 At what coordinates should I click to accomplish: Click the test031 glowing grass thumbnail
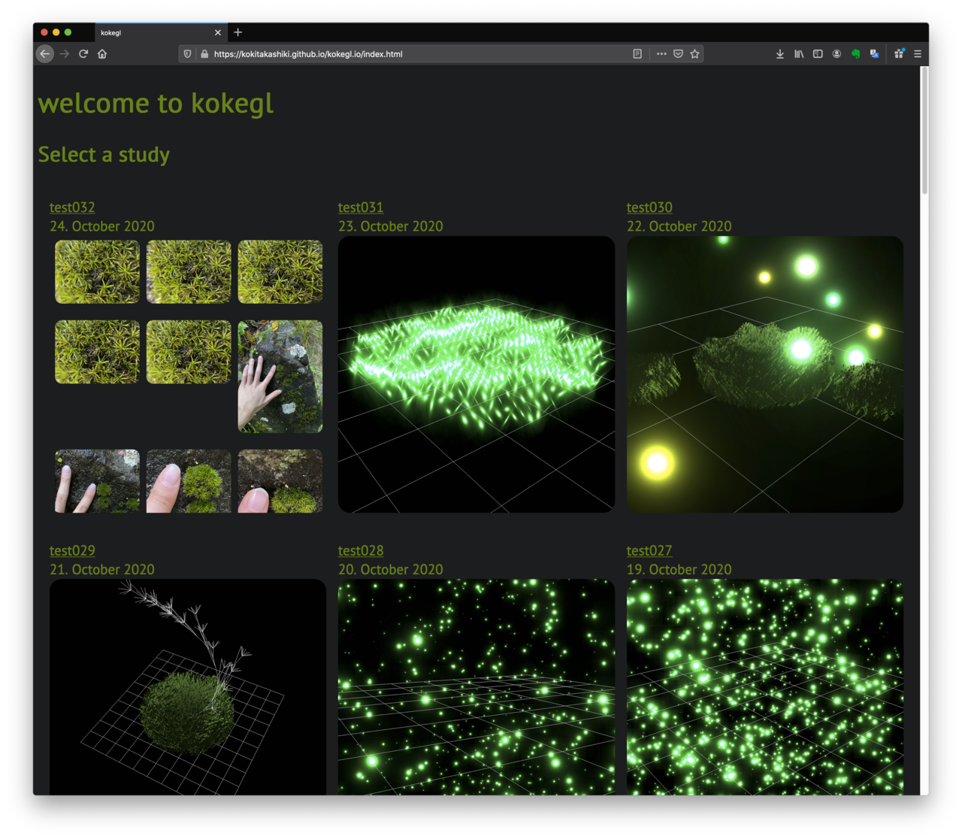476,374
